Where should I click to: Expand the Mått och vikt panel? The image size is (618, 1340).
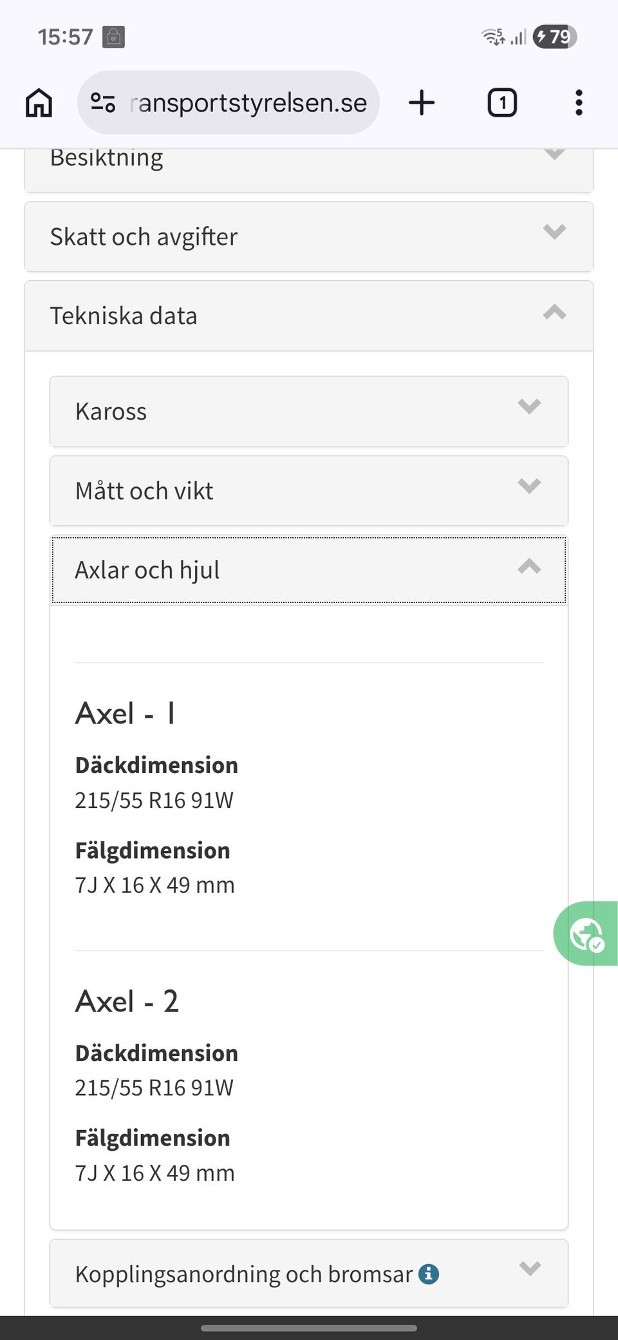[309, 491]
